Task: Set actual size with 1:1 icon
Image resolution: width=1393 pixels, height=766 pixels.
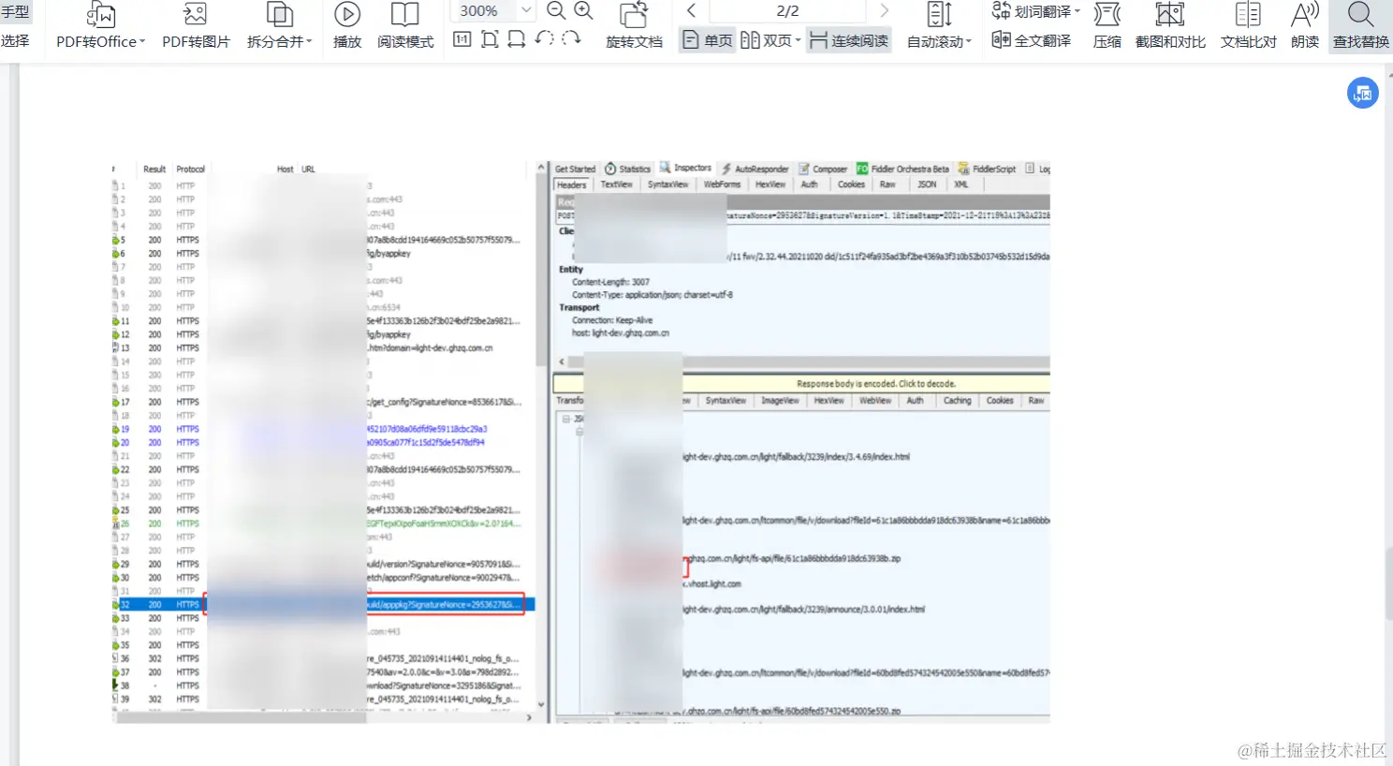Action: pyautogui.click(x=462, y=39)
